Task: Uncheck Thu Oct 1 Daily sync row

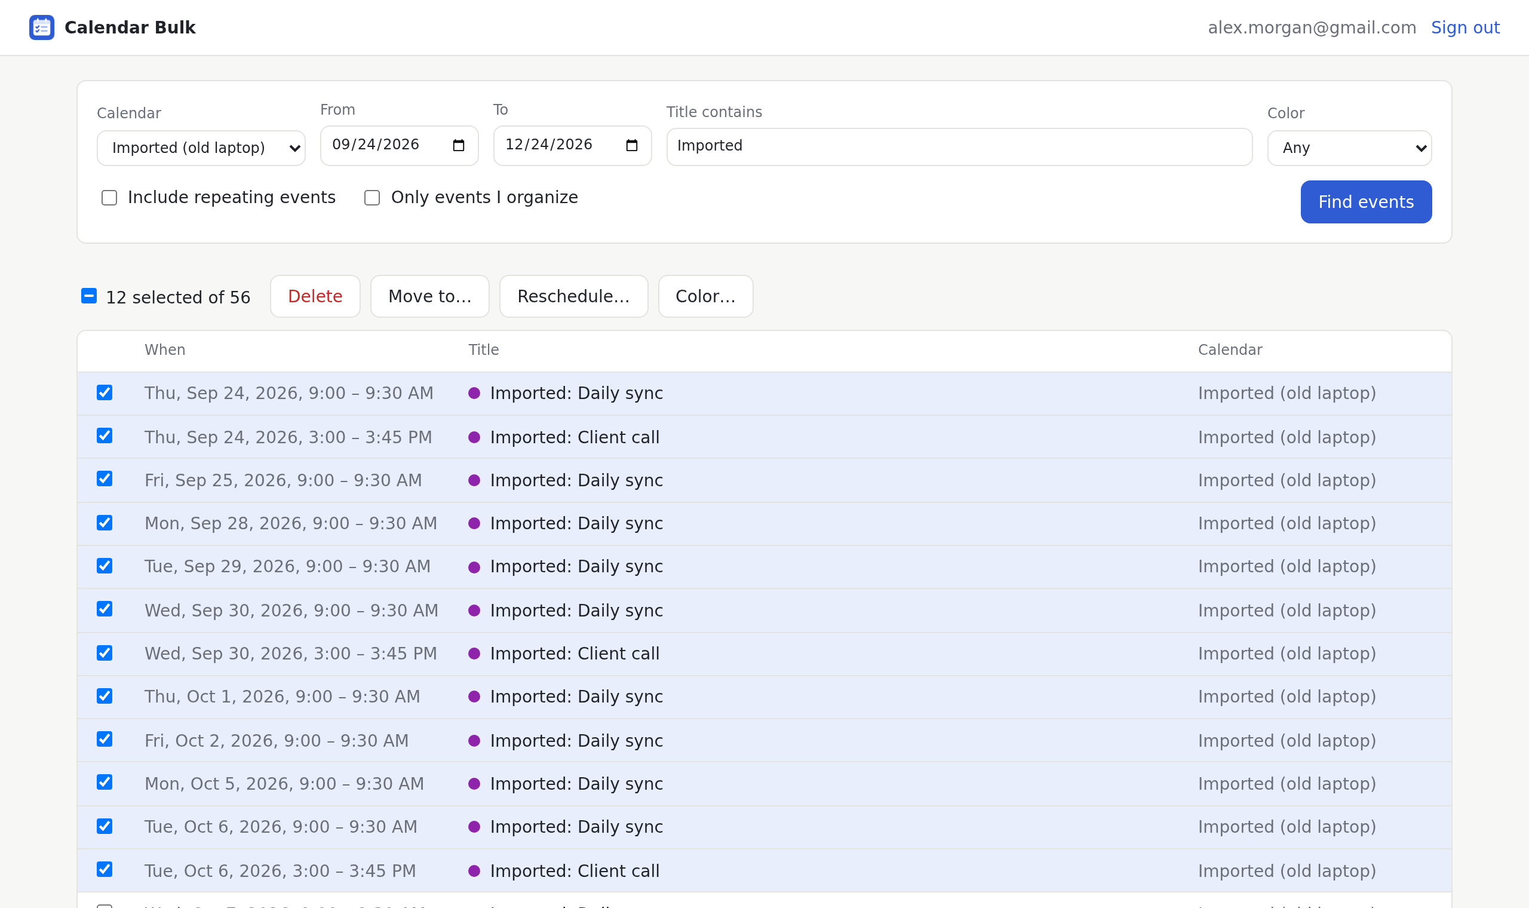Action: click(105, 697)
